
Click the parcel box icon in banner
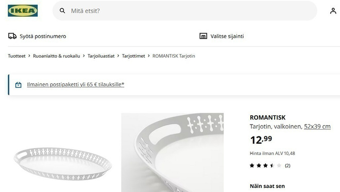[19, 85]
